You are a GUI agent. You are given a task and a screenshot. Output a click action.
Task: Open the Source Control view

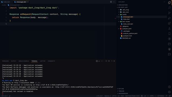[169, 13]
